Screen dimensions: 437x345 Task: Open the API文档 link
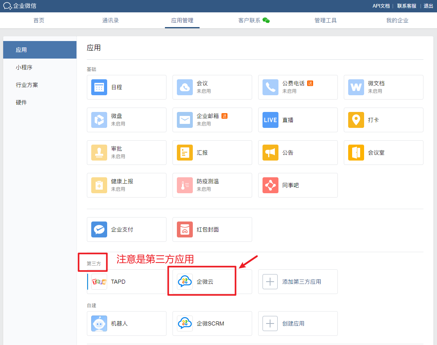tap(381, 6)
